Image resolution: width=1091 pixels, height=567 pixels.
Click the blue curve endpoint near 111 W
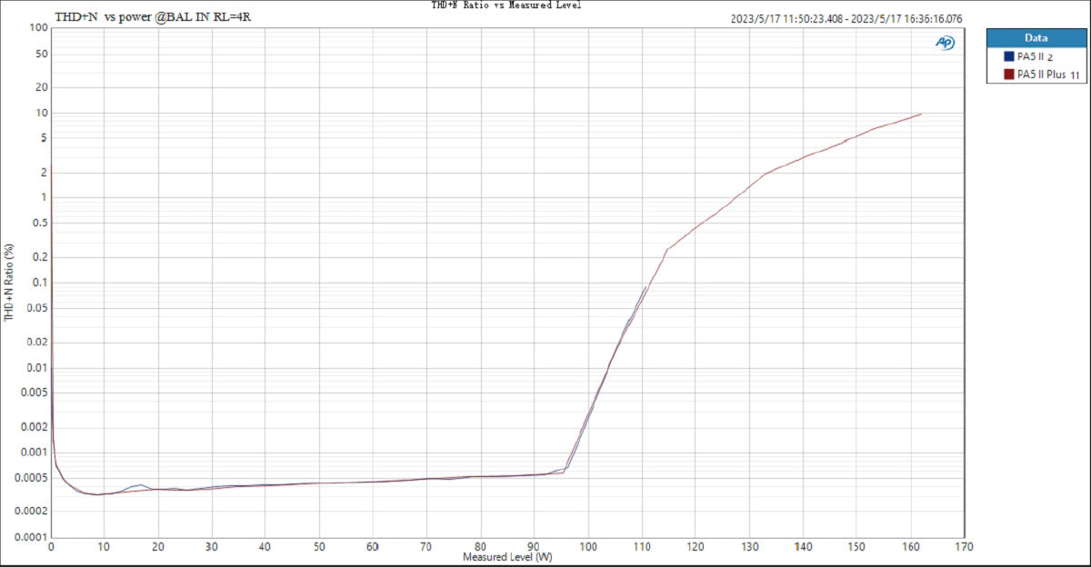[x=646, y=288]
